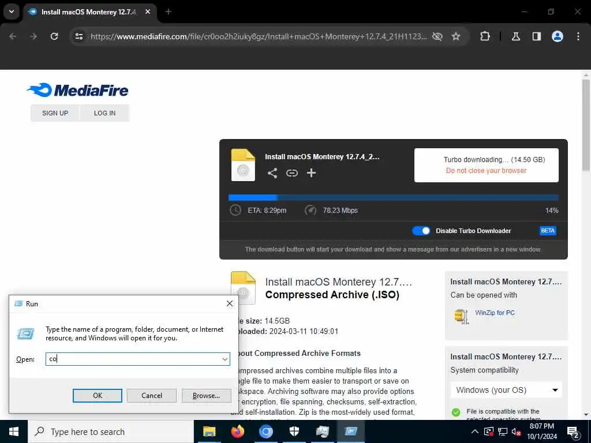Click the LOG IN button
Viewport: 591px width, 443px height.
point(105,113)
